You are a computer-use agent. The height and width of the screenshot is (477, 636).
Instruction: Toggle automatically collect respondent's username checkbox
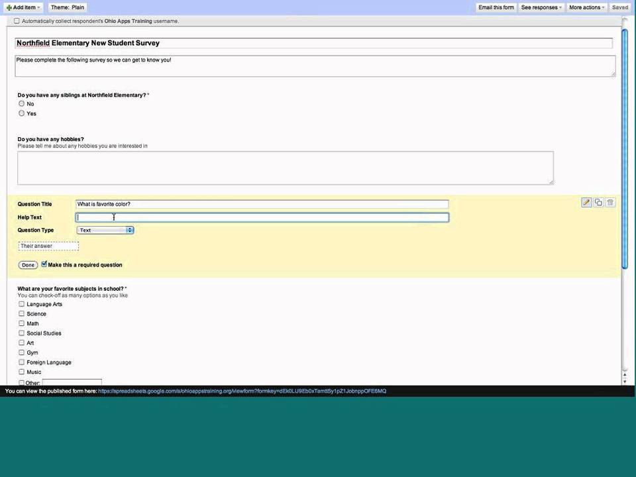point(17,21)
